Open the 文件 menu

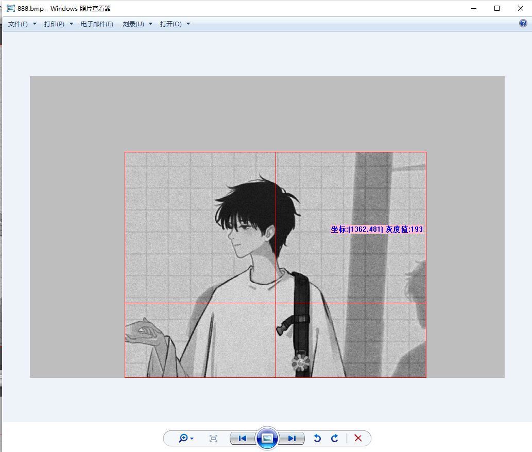17,24
